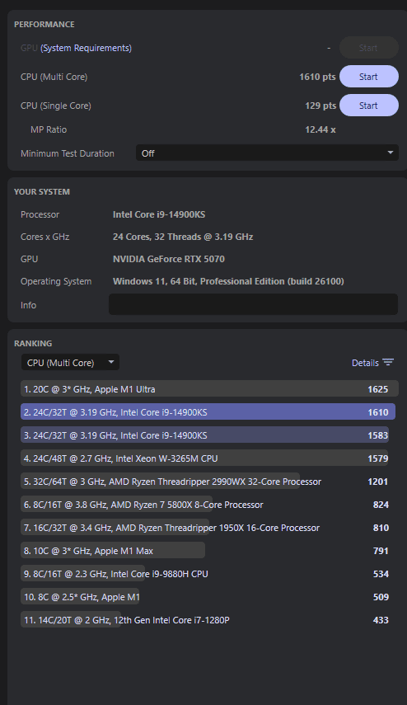Click the 1610 pts multi core score
Screen dimensions: 407x705
point(317,77)
